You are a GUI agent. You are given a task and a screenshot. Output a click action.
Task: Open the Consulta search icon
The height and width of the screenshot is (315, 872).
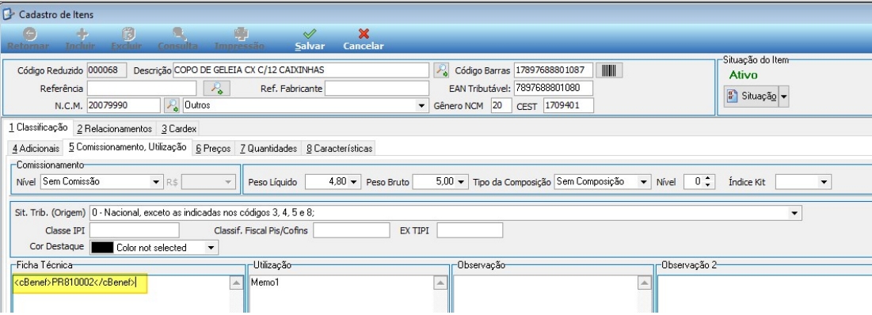[179, 35]
